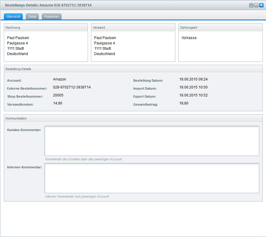Select the Externe Bestellnummer value 028-9702712-3938714
Image resolution: width=266 pixels, height=237 pixels.
(x=72, y=87)
